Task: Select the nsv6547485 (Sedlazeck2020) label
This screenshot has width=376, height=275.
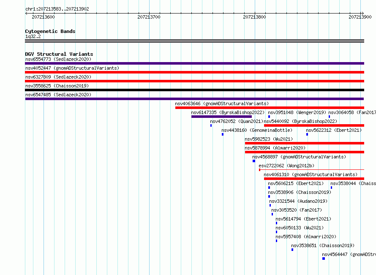Action: (58, 95)
